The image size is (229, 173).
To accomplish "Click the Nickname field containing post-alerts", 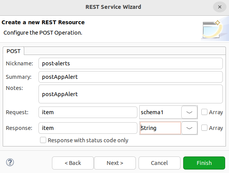I will point(130,63).
